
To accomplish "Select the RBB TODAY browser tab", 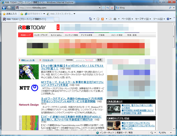I will point(28,19).
